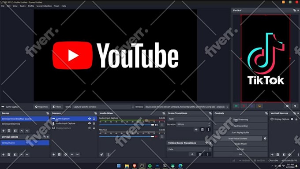
Task: Add a new vertical scene
Action: tap(3, 154)
